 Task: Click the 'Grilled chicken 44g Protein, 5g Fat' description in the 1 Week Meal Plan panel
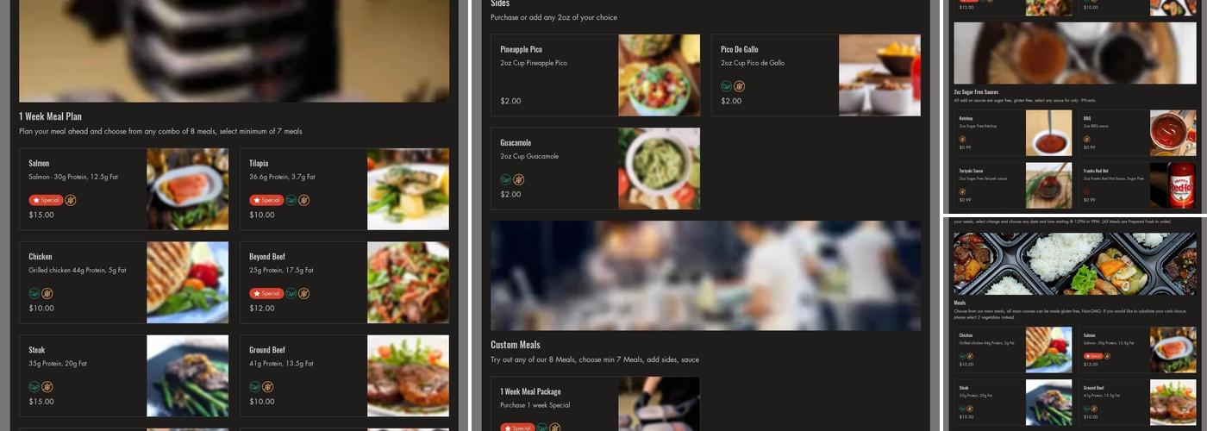tap(77, 270)
